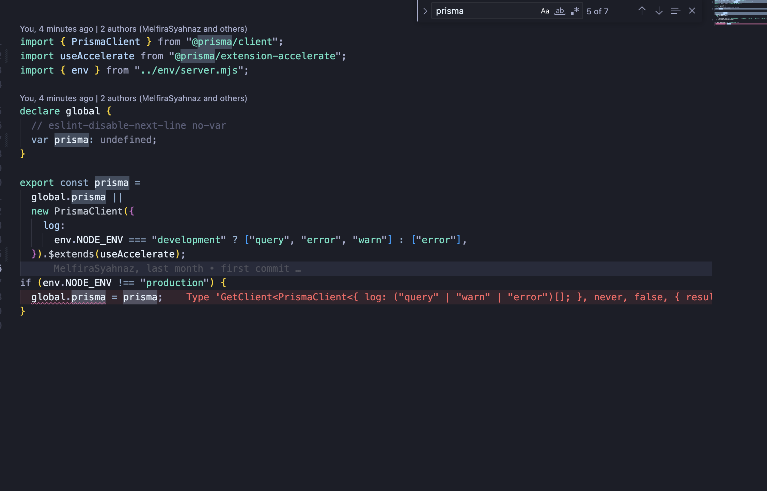Toggle Match Case in find widget
The image size is (767, 491).
point(545,11)
